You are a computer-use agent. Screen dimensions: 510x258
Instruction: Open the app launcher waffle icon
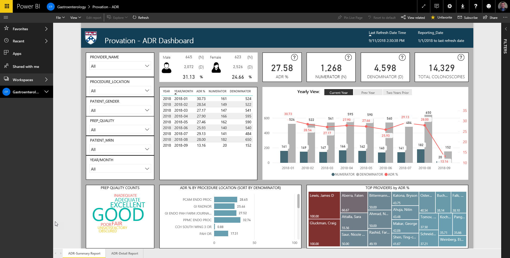coord(6,6)
